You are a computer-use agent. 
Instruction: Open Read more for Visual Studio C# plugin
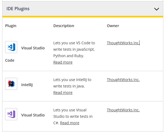point(70,123)
